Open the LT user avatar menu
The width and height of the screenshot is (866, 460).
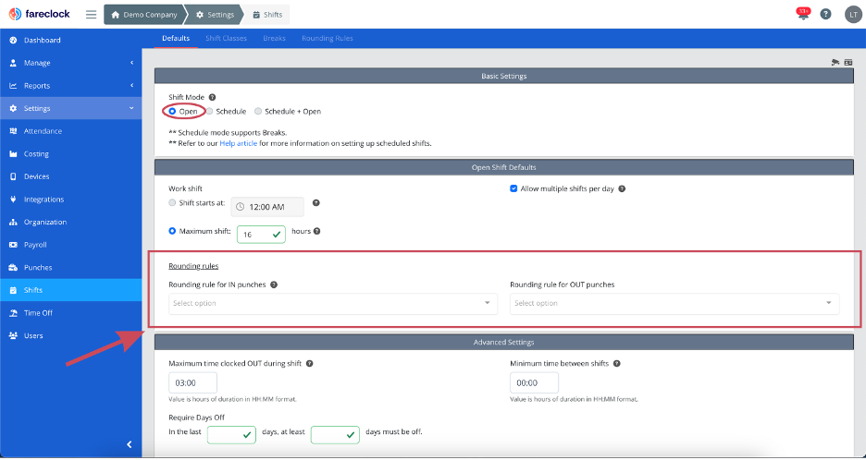[x=853, y=15]
